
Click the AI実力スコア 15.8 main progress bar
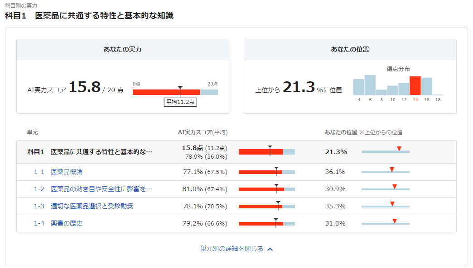pyautogui.click(x=175, y=92)
